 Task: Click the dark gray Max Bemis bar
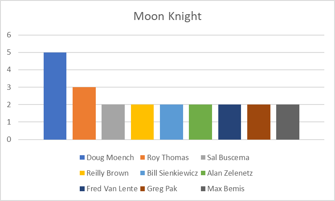(x=288, y=122)
